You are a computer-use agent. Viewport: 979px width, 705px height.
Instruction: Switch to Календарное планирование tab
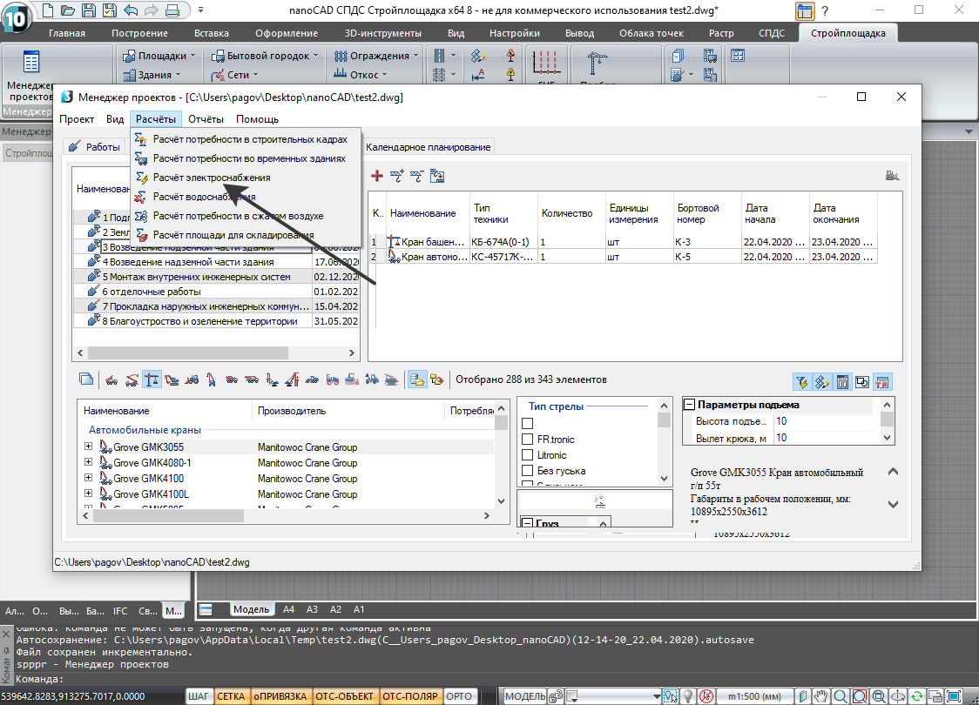[429, 147]
